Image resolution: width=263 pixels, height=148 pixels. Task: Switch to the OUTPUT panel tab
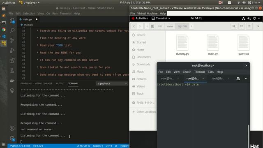[60, 83]
